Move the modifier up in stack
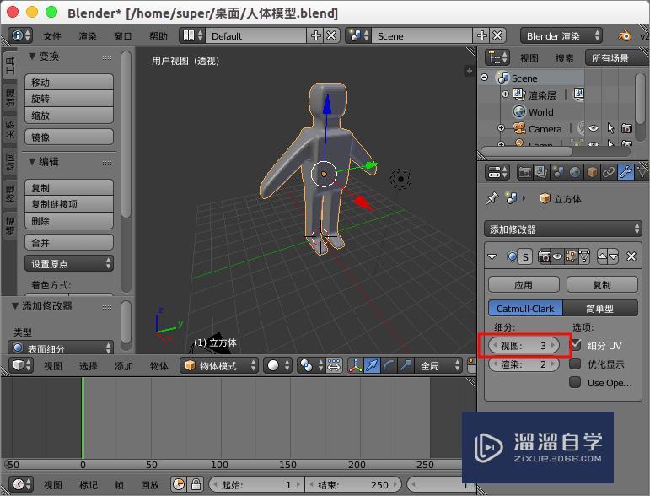Screen dimensions: 650x496 click(x=602, y=256)
